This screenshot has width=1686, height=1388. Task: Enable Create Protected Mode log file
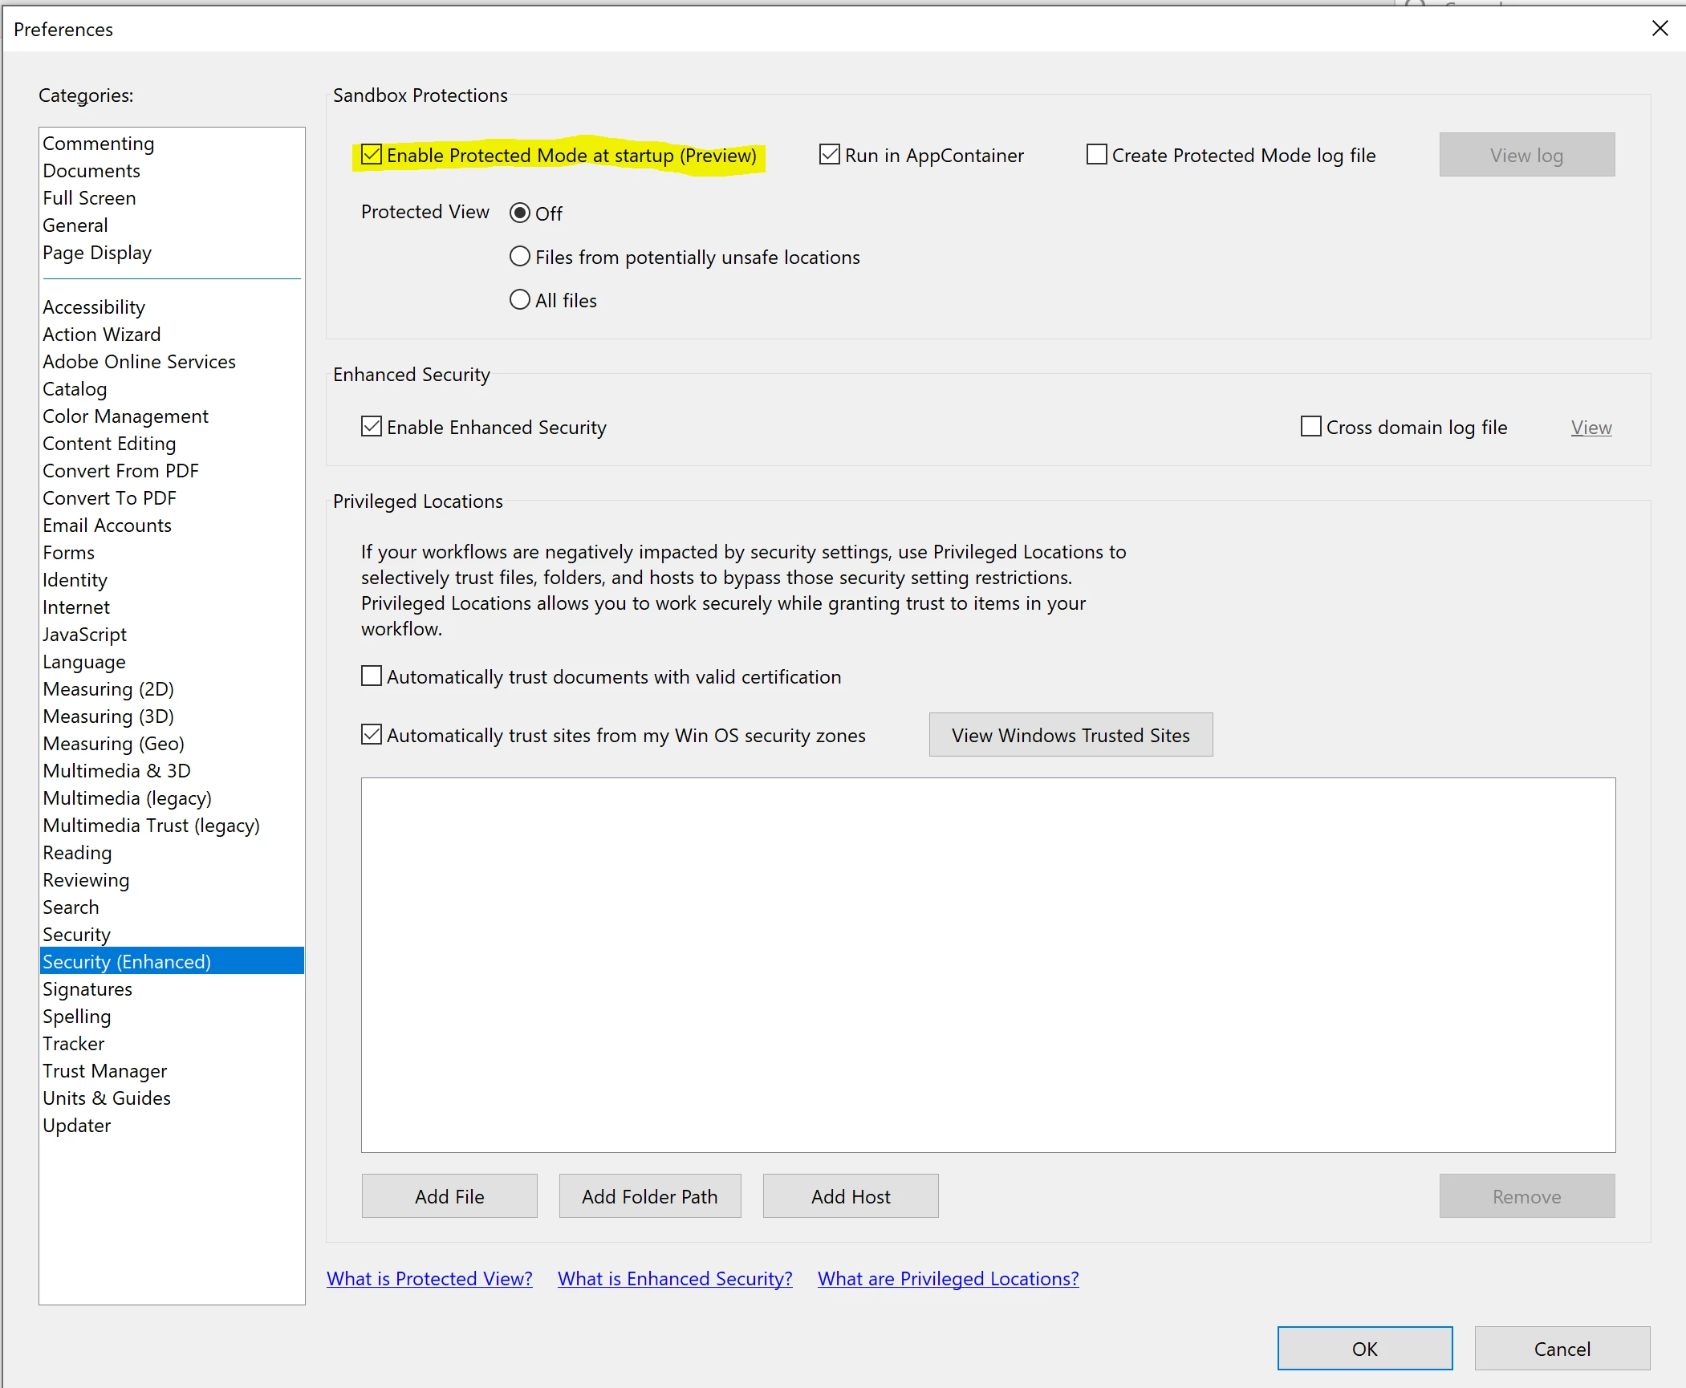pyautogui.click(x=1096, y=155)
